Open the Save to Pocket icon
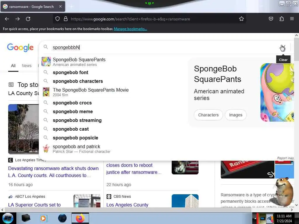 click(271, 19)
